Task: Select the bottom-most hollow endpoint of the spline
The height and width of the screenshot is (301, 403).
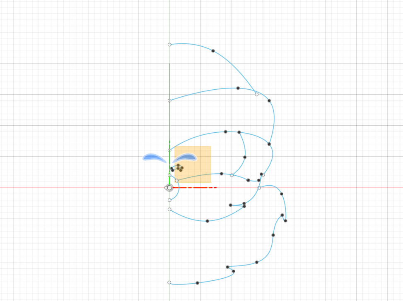Action: 169,283
